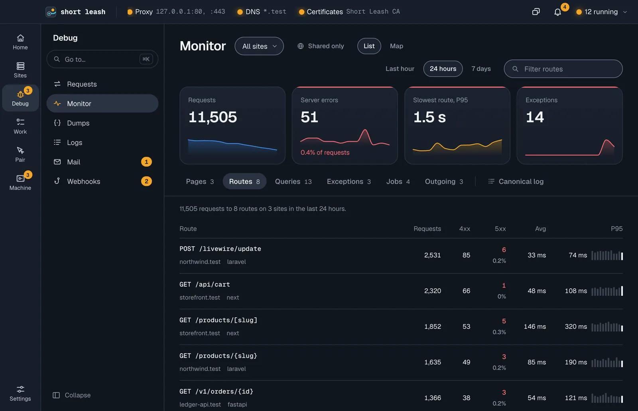Open the Pair cursor icon
Image resolution: width=638 pixels, height=411 pixels.
[20, 150]
